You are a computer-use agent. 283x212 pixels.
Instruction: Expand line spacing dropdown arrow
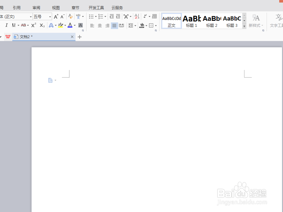[135, 25]
